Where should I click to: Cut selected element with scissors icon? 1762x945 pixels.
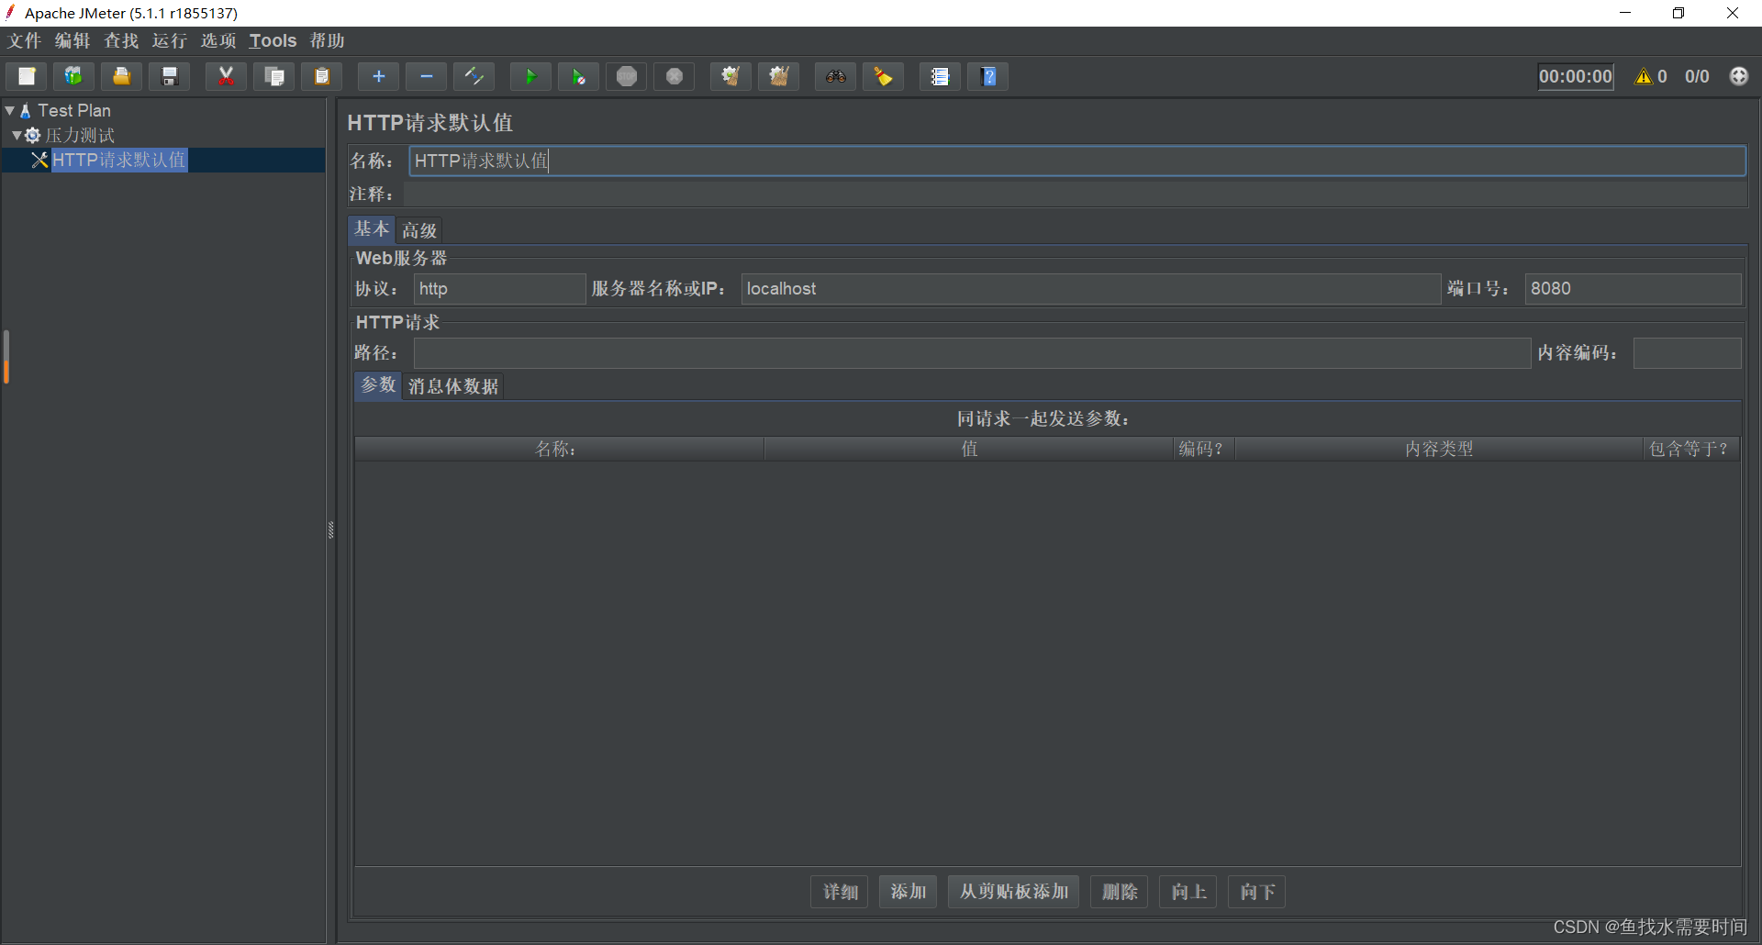pos(226,76)
